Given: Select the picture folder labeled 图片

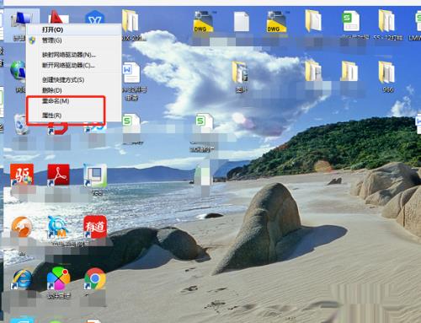Looking at the screenshot, I should pyautogui.click(x=240, y=73).
